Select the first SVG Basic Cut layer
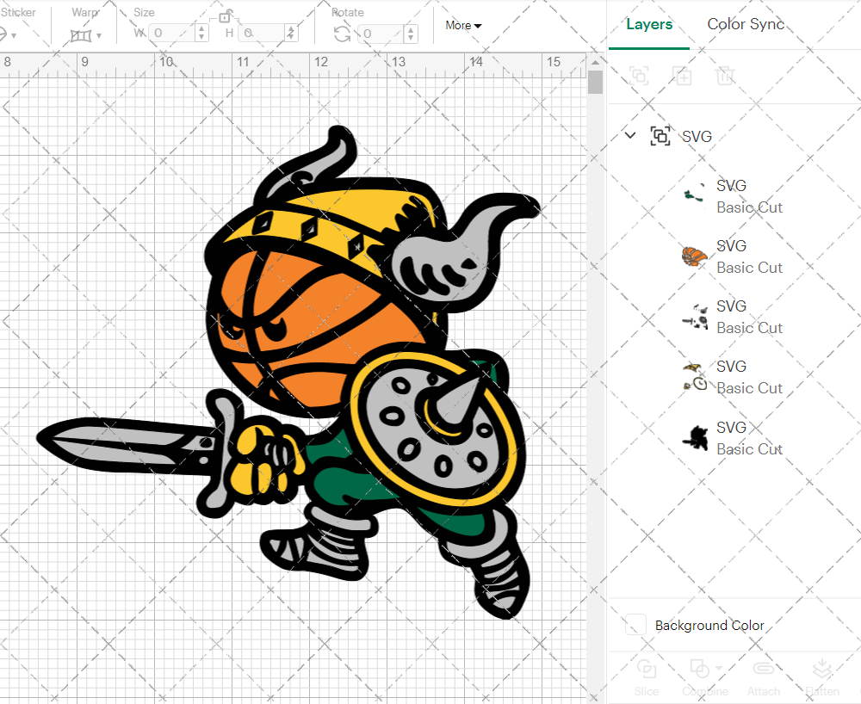 (x=749, y=195)
